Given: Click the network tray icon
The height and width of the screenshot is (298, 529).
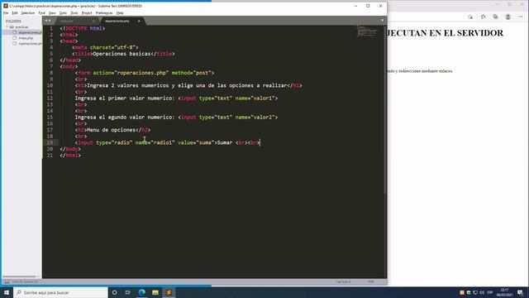Looking at the screenshot, I should (475, 292).
